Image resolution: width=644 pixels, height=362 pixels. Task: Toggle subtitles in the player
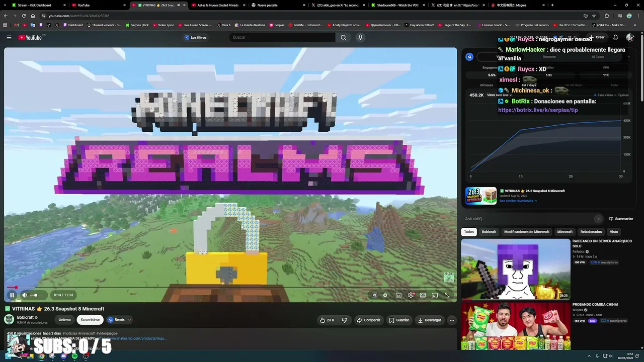point(398,295)
